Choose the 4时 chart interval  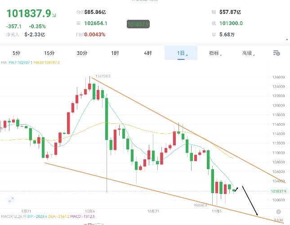click(x=148, y=53)
